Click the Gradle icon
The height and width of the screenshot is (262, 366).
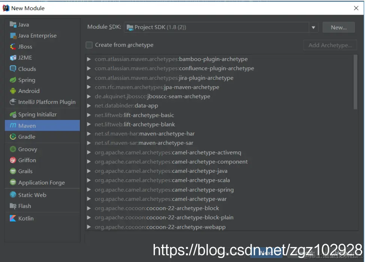coord(13,136)
